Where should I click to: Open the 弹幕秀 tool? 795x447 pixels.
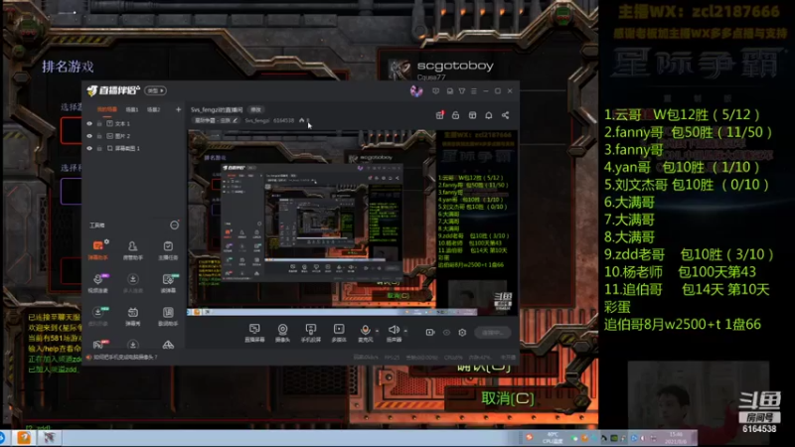coord(133,315)
